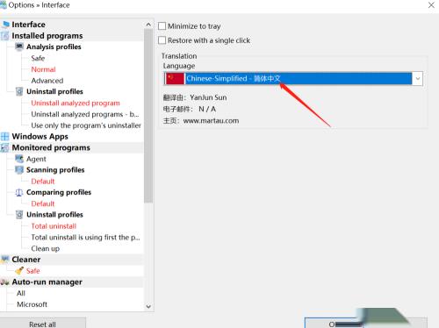
Task: Select Analysis profiles node
Action: (54, 46)
